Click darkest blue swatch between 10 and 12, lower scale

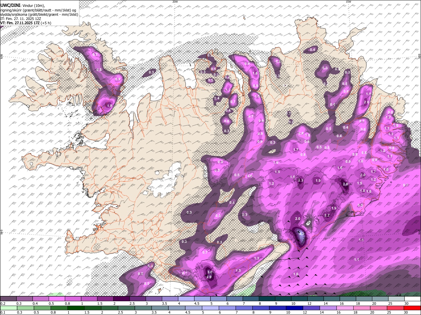(294, 308)
